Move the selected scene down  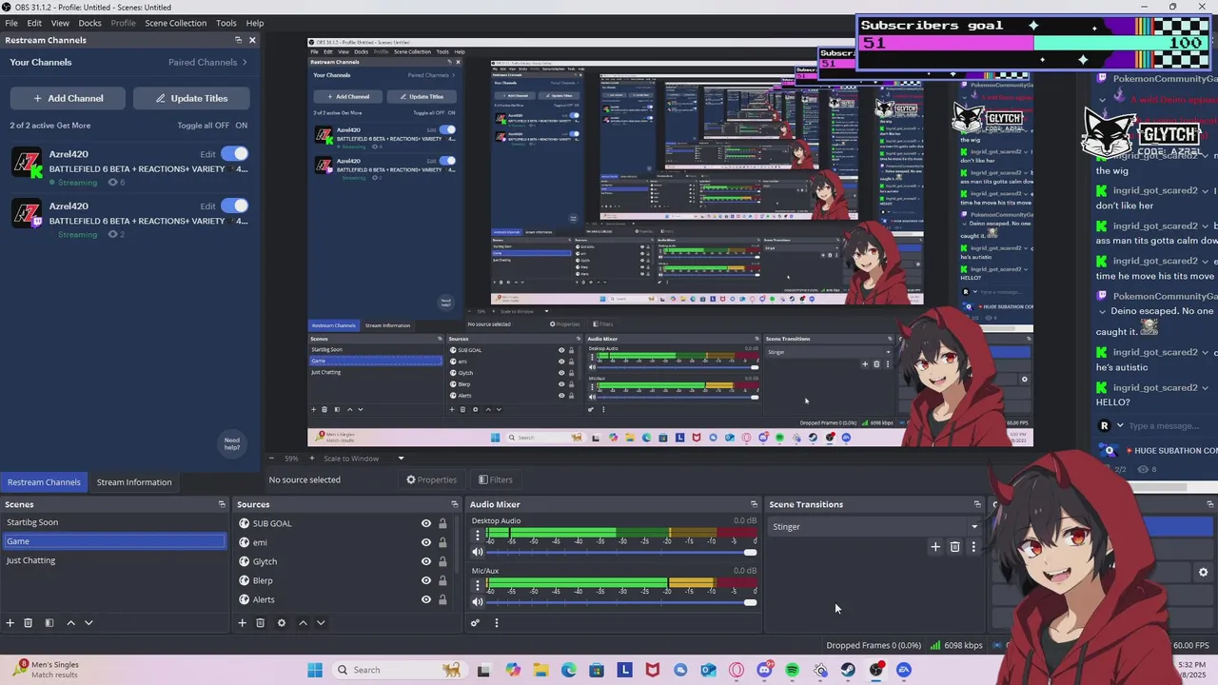88,623
